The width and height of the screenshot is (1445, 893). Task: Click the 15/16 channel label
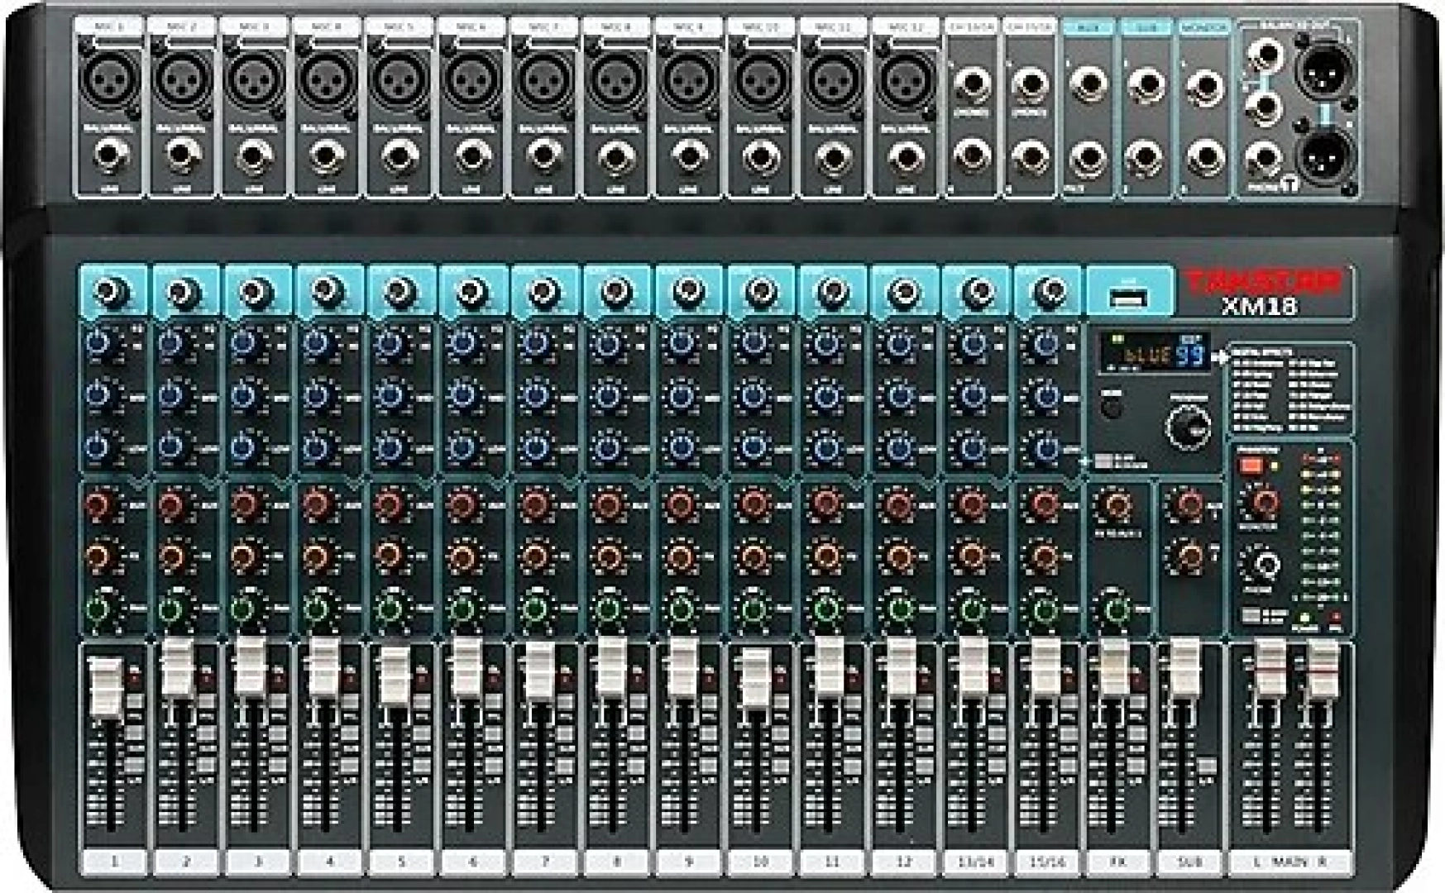(1046, 862)
